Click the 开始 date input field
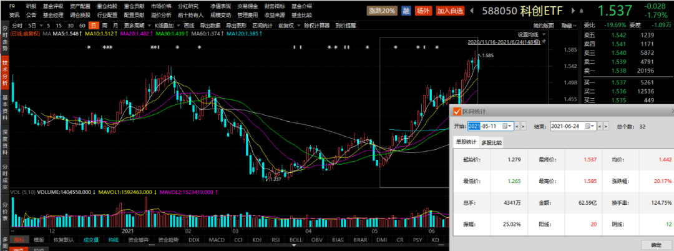 (x=487, y=125)
